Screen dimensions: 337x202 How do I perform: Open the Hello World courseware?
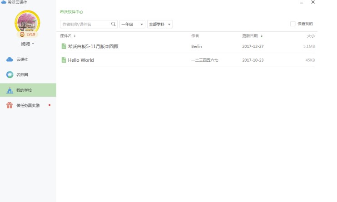click(x=81, y=60)
